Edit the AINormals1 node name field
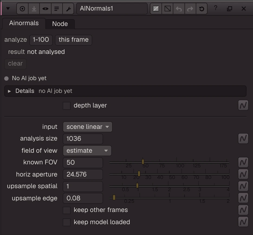 coord(112,9)
